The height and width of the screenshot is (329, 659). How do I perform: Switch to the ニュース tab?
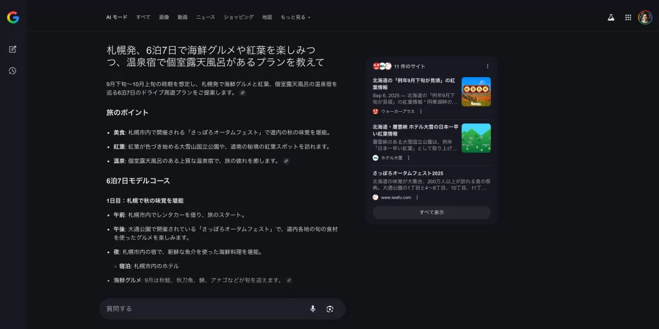pos(205,17)
